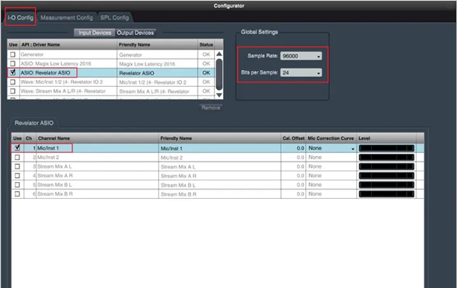Show the Output Devices list
This screenshot has height=288, width=457.
click(x=136, y=33)
